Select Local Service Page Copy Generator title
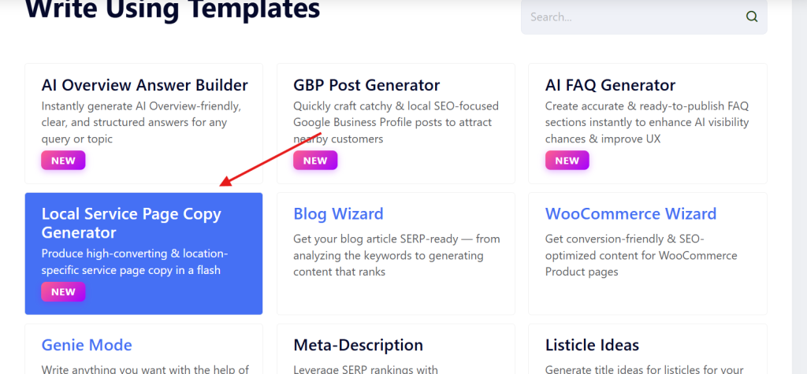Image resolution: width=807 pixels, height=374 pixels. click(x=131, y=223)
